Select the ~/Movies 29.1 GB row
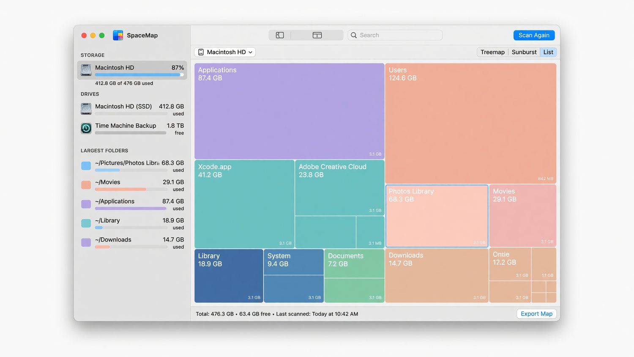The image size is (634, 357). [132, 185]
